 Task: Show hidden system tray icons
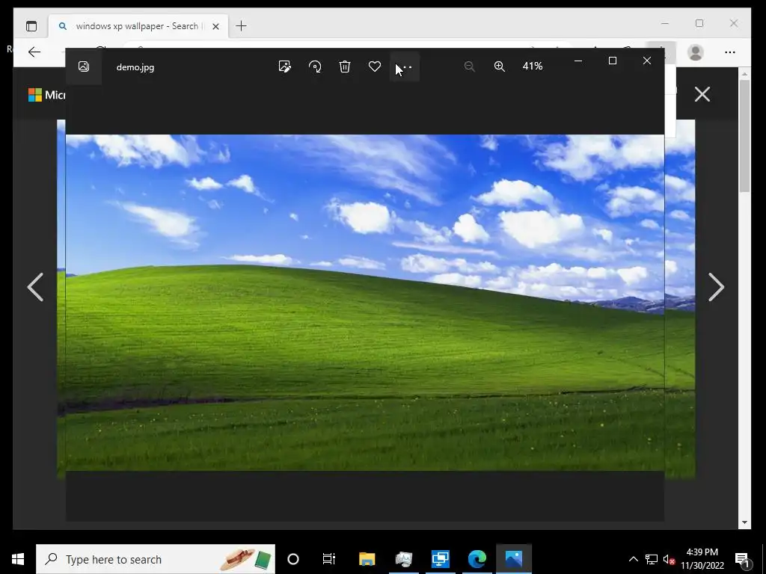(633, 559)
